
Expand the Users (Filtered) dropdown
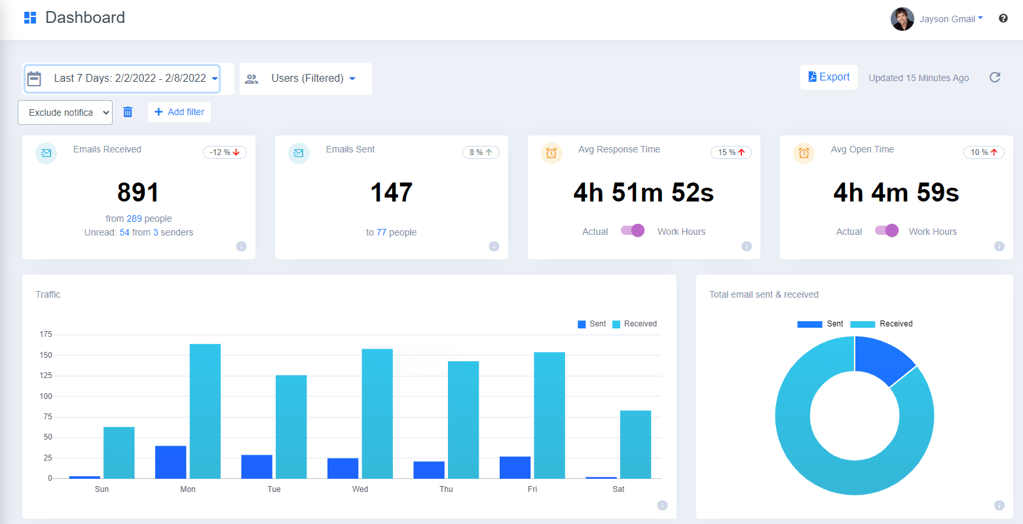[307, 79]
